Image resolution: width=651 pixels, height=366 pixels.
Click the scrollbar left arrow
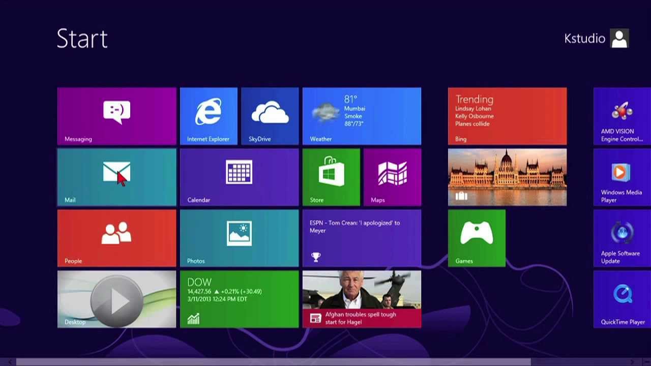click(x=9, y=362)
